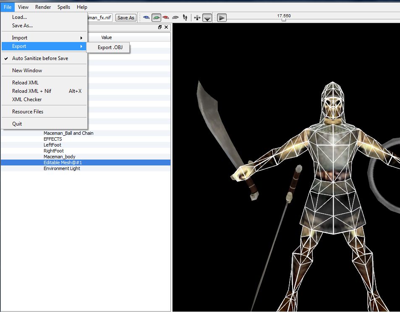Toggle the green eye view button
The image size is (400, 312).
coord(156,18)
